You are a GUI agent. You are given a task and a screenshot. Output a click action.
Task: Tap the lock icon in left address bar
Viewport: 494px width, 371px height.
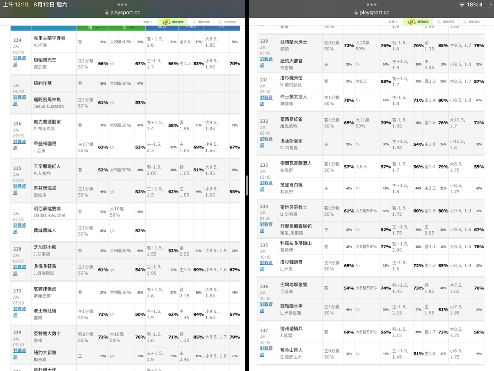point(107,13)
